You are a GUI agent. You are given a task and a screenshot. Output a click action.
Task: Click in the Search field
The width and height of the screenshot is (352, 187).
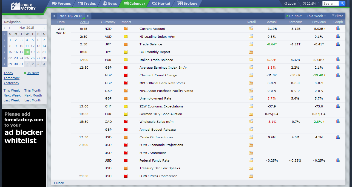pyautogui.click(x=331, y=4)
